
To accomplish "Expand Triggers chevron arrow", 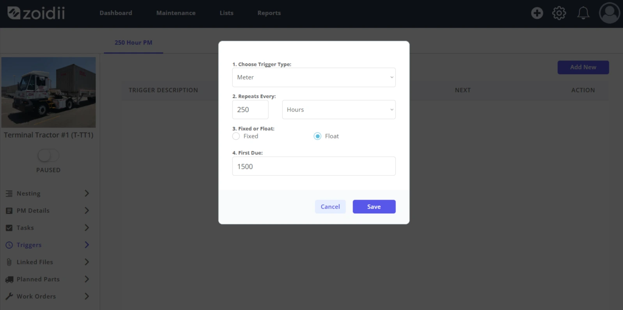I will (x=87, y=245).
